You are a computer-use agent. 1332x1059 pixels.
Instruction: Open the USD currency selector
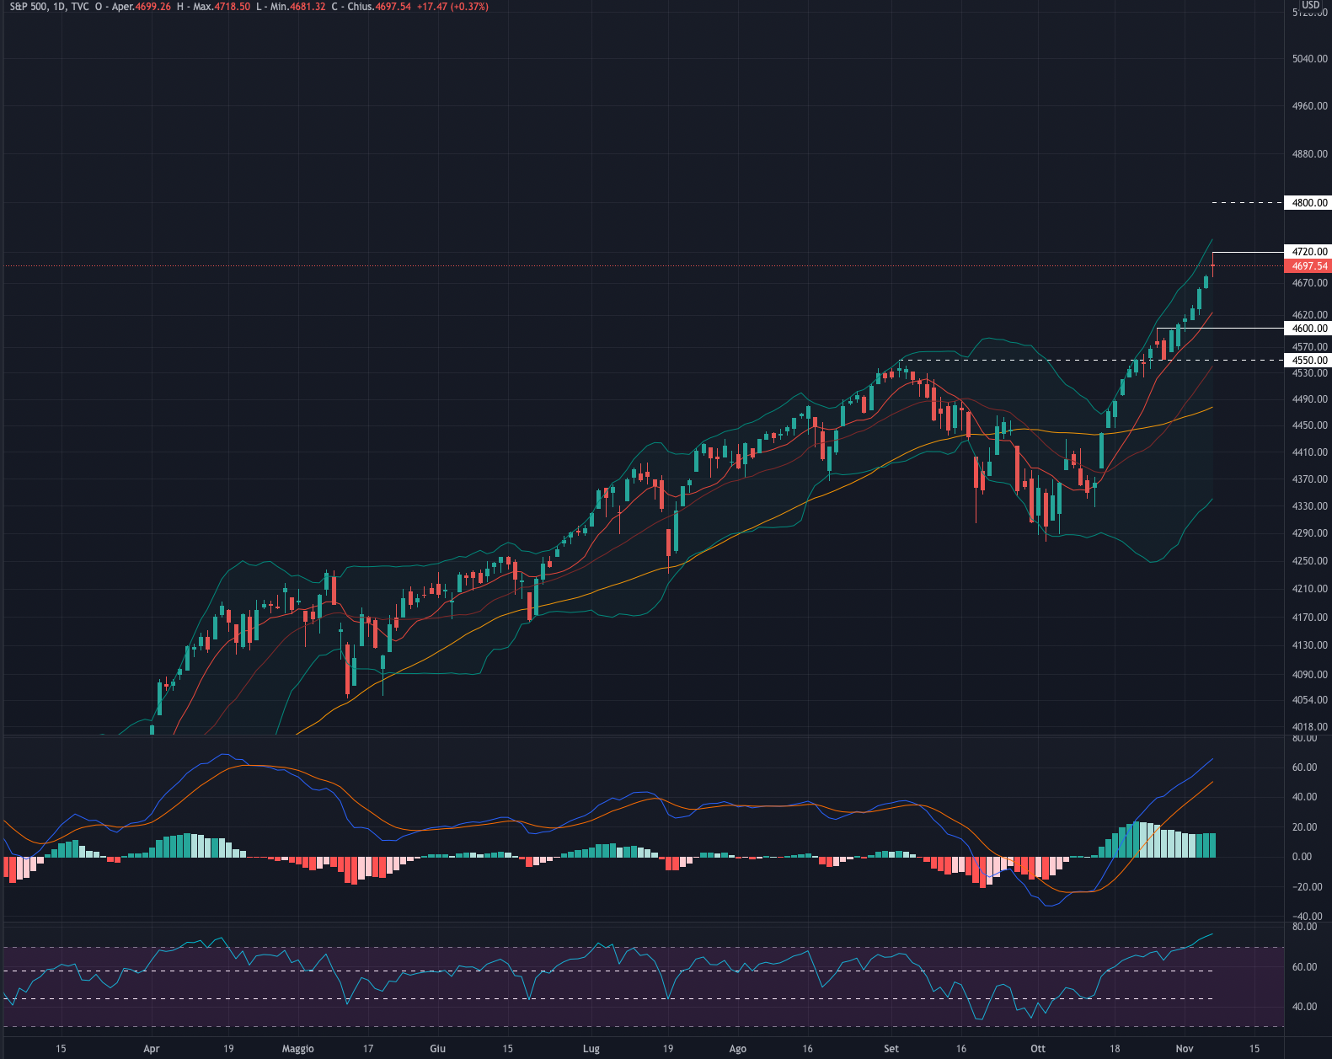tap(1311, 5)
